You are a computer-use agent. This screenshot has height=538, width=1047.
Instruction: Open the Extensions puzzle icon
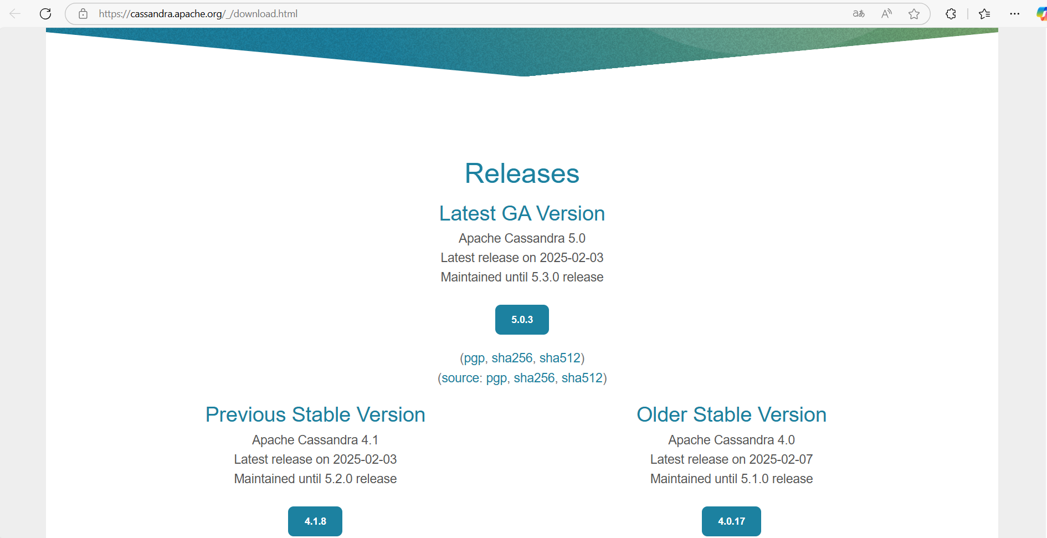click(951, 14)
